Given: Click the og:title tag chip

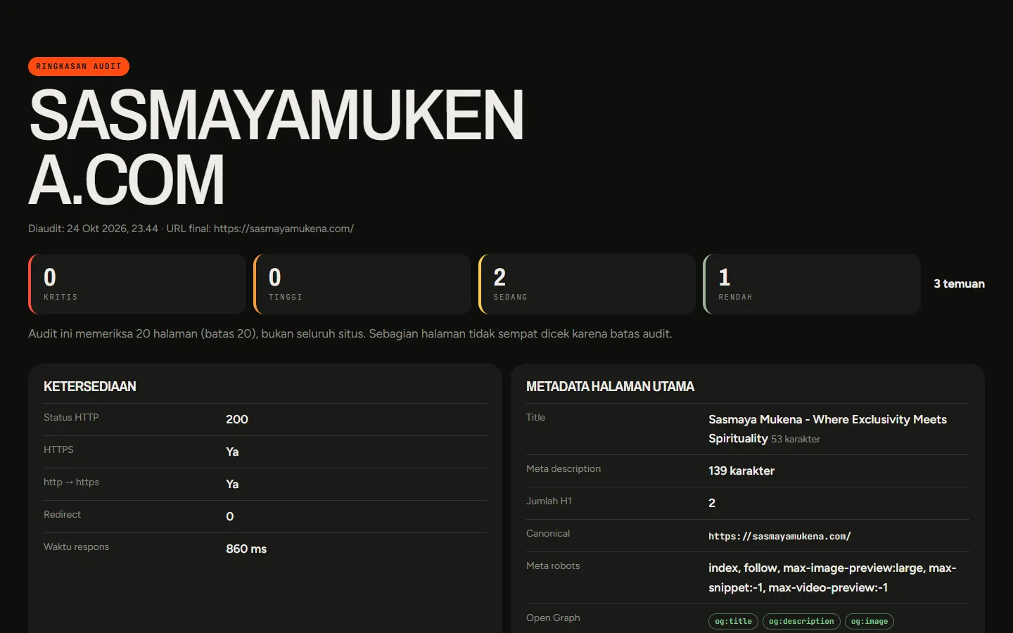Looking at the screenshot, I should click(733, 621).
